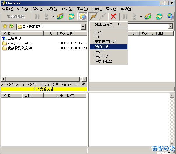Select FTP site in the connect menu
Viewport: 176px width, 154px height.
[109, 37]
